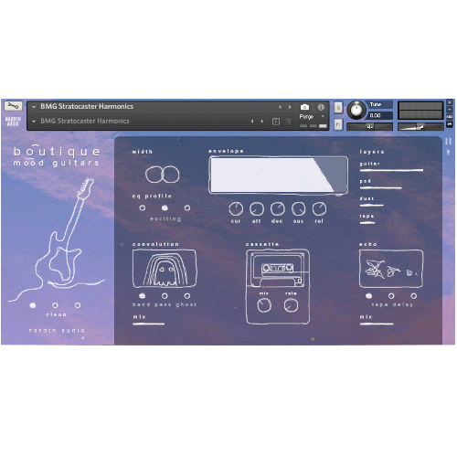Expand the top instrument name dropdown arrow

34,107
